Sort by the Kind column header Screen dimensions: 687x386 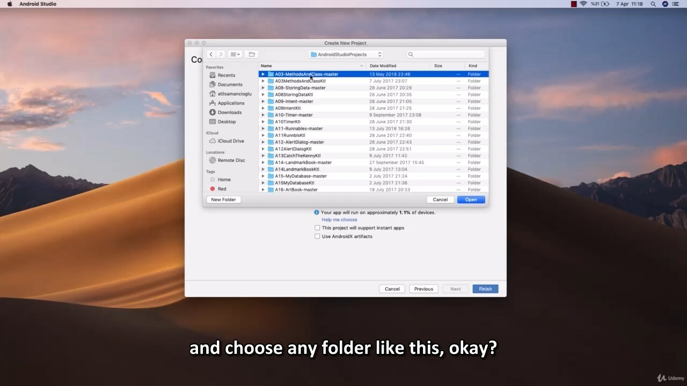tap(477, 66)
